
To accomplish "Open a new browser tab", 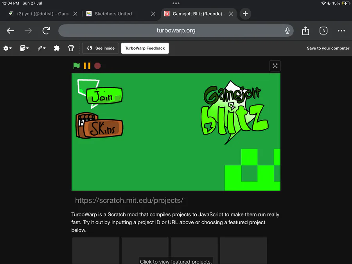I will (x=245, y=14).
